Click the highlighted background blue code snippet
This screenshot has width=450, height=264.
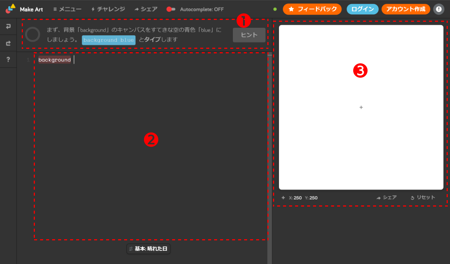tap(108, 40)
